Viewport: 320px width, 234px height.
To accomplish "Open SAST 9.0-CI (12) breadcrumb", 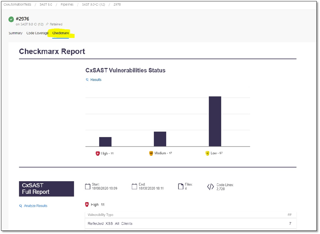I will 94,4.
